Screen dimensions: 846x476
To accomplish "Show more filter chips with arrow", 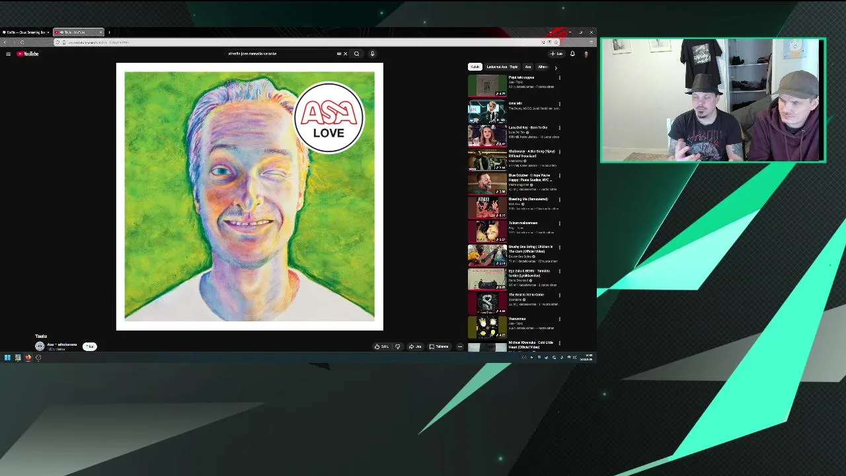I will [x=555, y=67].
